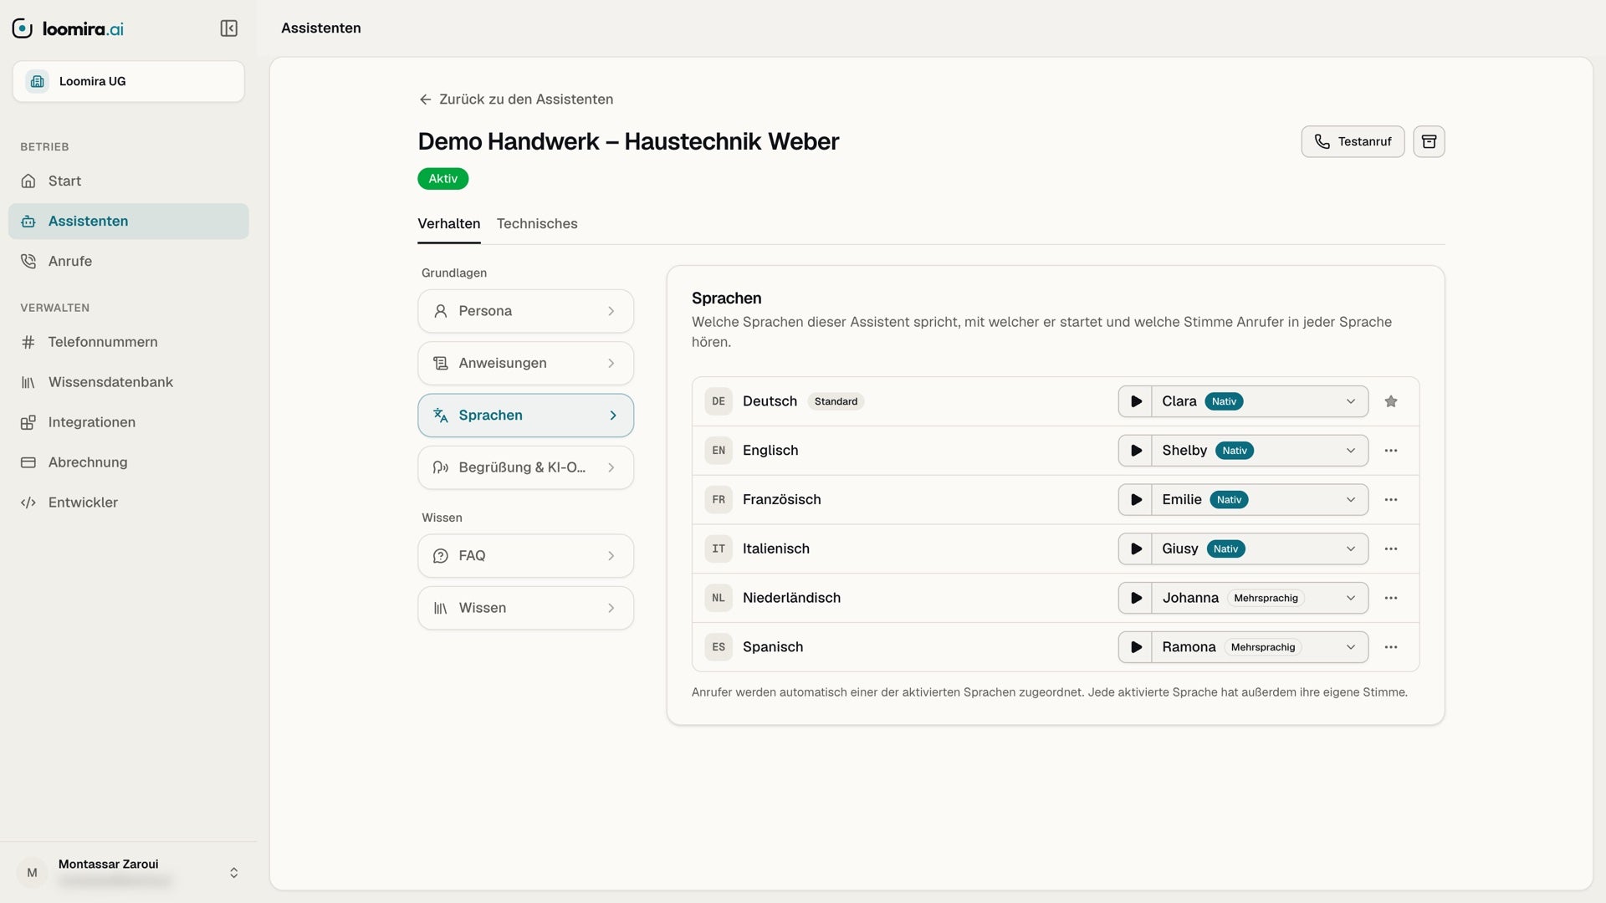Go to Start in the sidebar
Image resolution: width=1606 pixels, height=903 pixels.
128,181
